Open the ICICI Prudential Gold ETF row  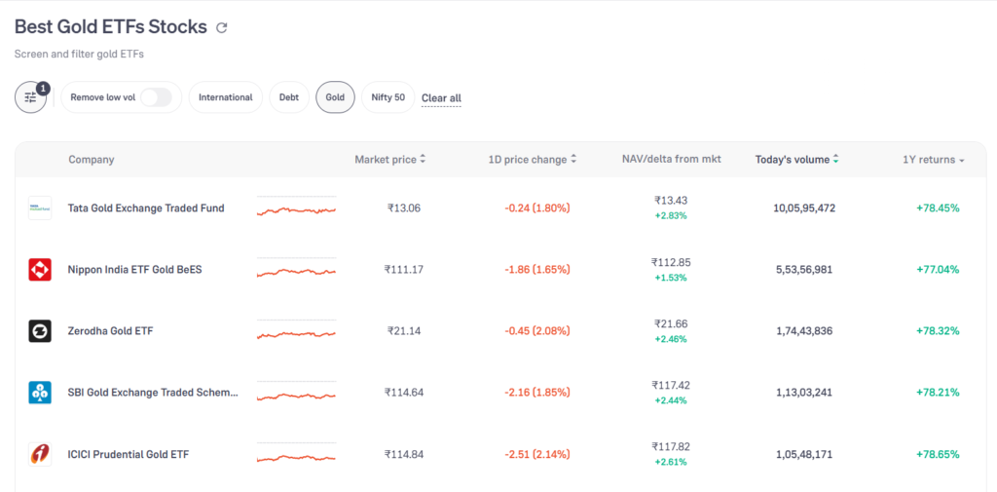129,454
